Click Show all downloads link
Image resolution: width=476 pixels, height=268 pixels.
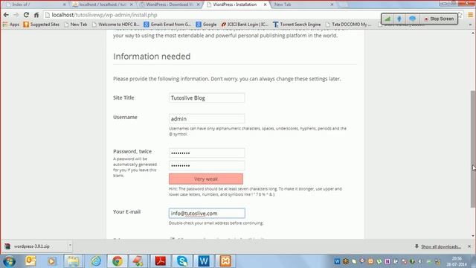[x=441, y=246]
